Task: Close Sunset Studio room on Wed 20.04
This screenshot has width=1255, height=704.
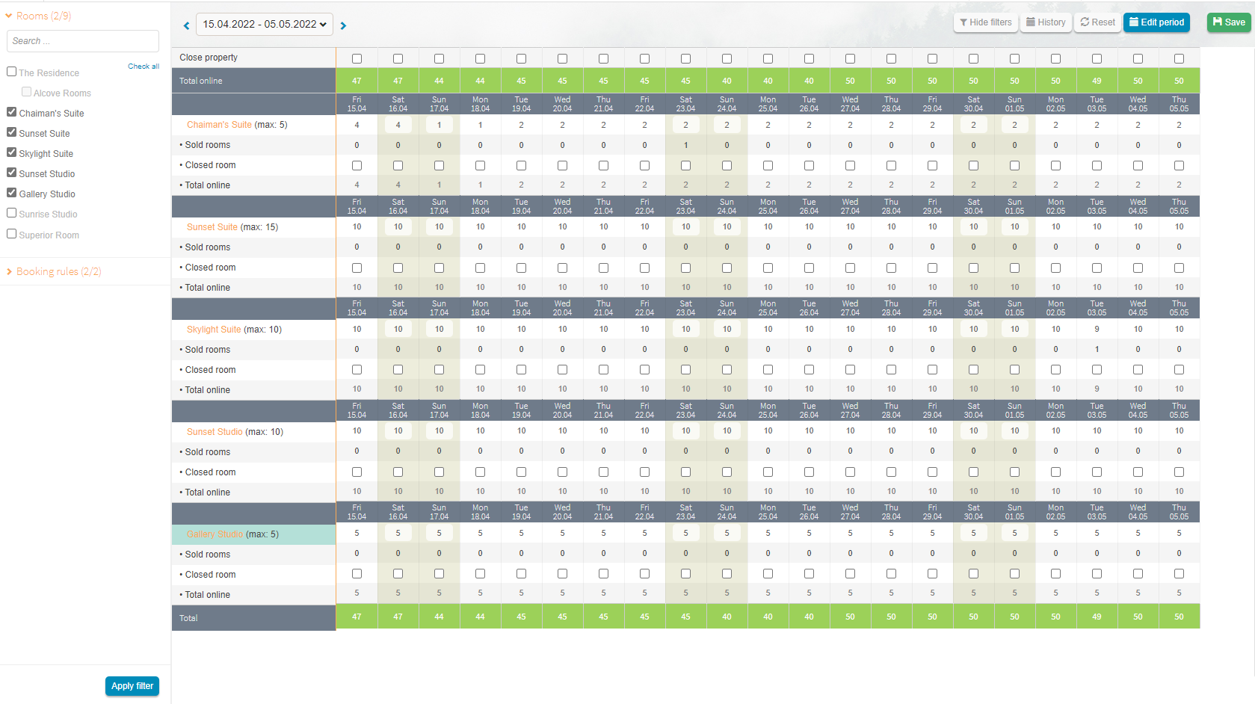Action: pos(562,472)
